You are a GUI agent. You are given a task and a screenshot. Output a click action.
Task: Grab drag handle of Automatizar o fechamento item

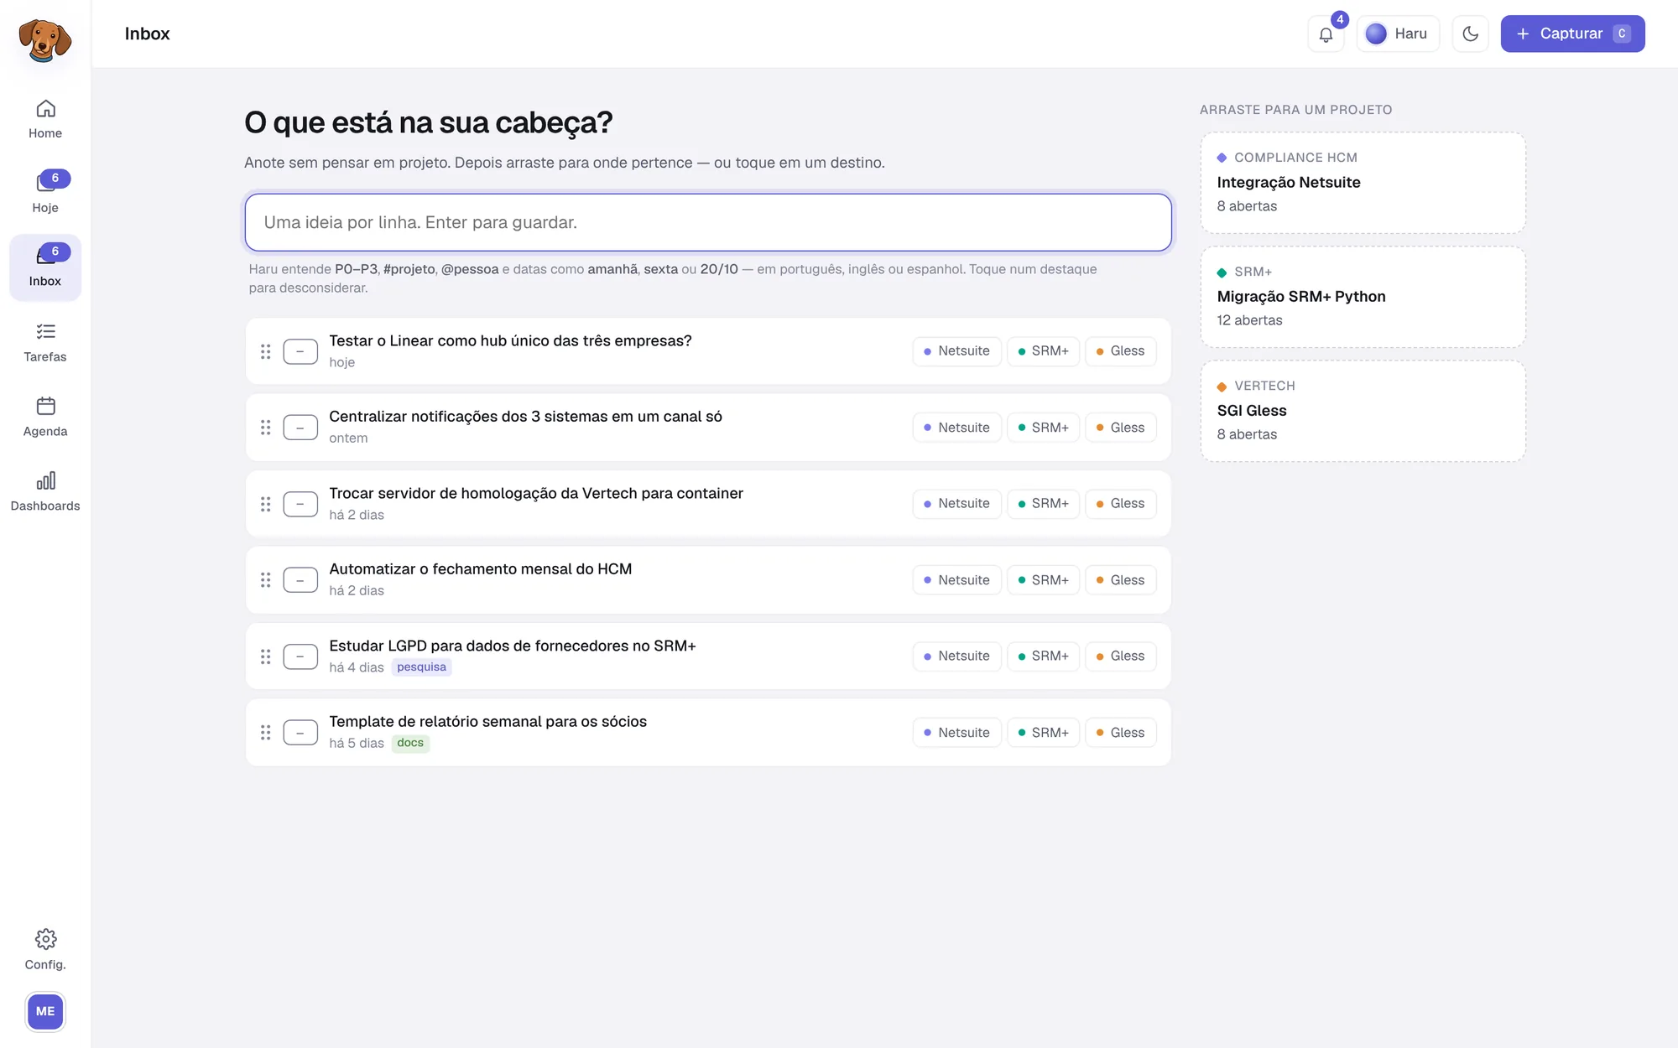point(265,580)
